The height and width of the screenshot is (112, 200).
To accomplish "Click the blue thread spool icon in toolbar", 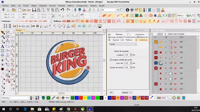I will point(149,10).
